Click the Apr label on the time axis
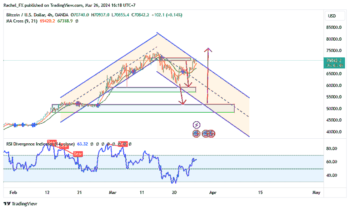The image size is (350, 210). (x=213, y=193)
